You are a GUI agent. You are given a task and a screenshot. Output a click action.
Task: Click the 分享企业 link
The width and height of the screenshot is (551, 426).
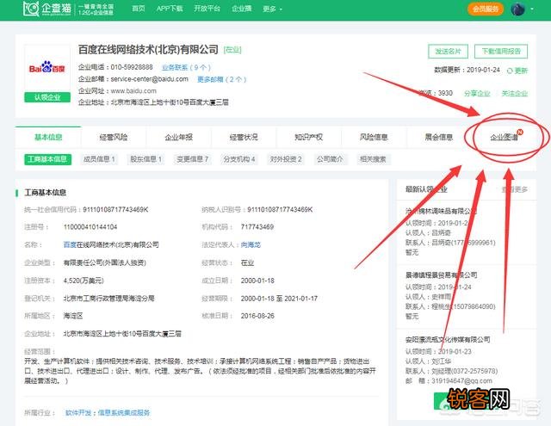point(477,93)
